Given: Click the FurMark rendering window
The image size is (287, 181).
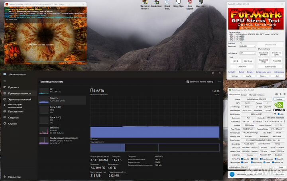Looking at the screenshot, I should pos(45,35).
